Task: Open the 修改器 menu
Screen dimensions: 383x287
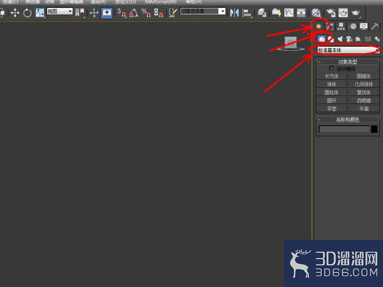Action: pyautogui.click(x=32, y=1)
